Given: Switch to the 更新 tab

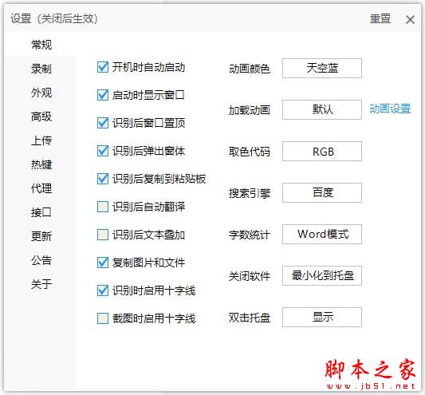Looking at the screenshot, I should click(x=41, y=236).
